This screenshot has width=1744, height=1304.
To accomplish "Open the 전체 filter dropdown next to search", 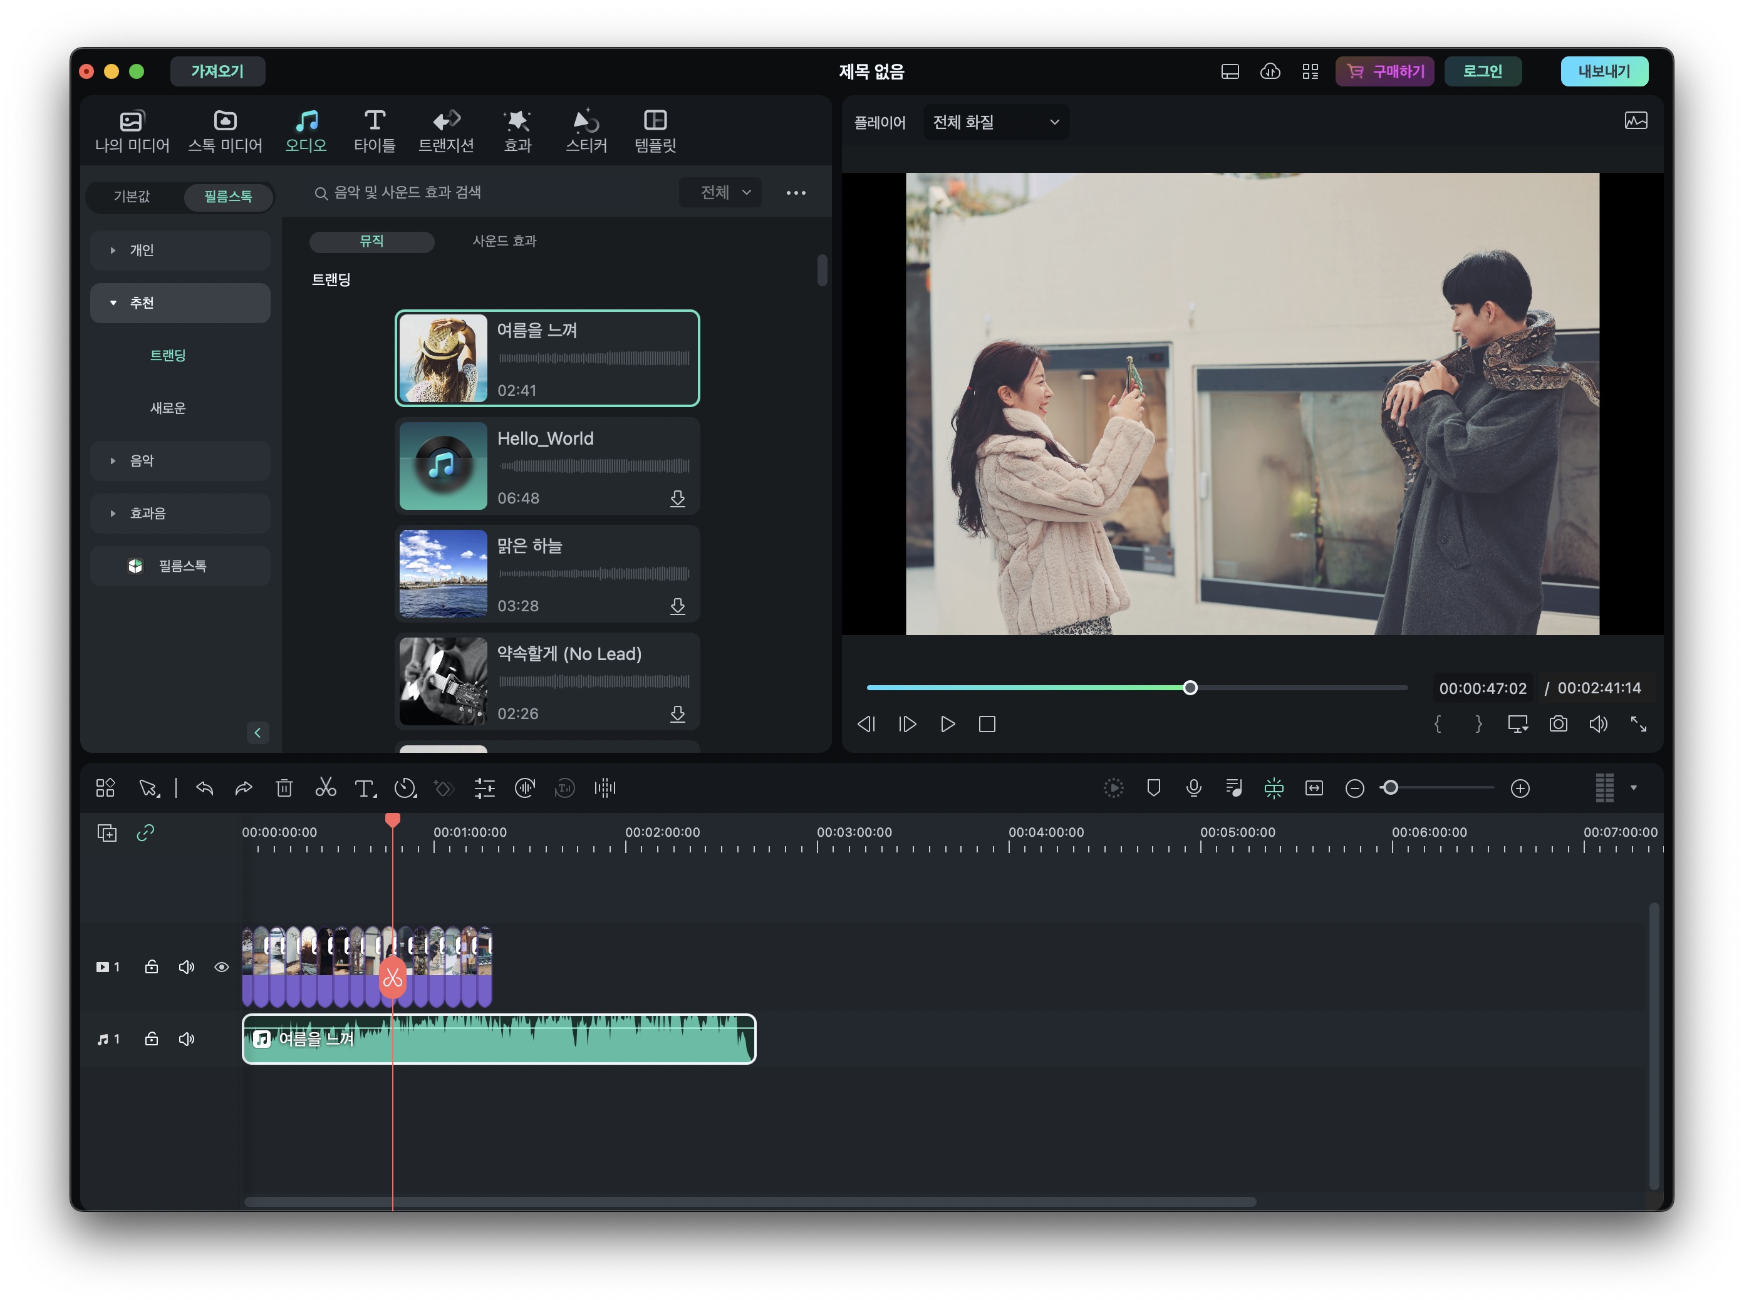I will (720, 192).
